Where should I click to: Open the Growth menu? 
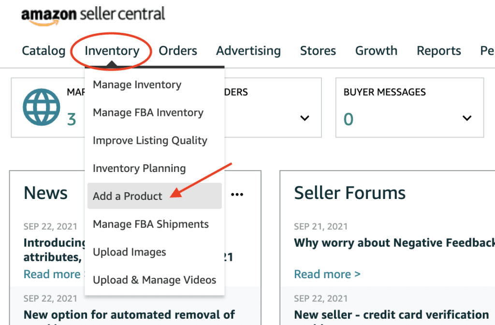376,51
